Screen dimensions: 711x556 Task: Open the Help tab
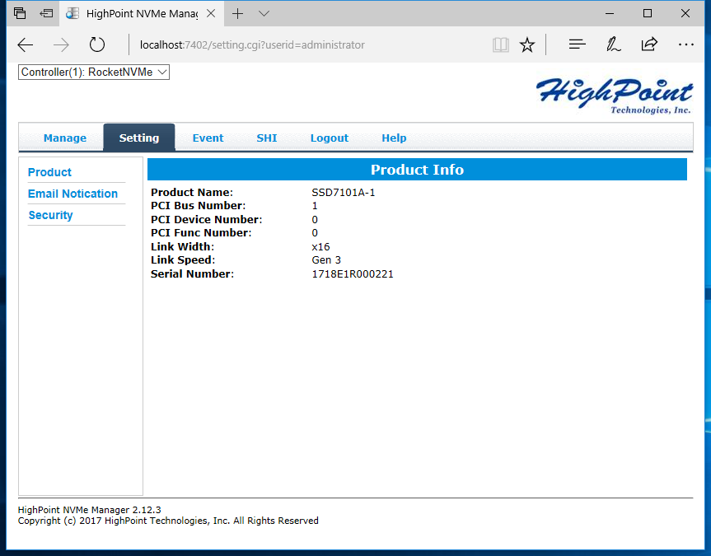pos(394,138)
